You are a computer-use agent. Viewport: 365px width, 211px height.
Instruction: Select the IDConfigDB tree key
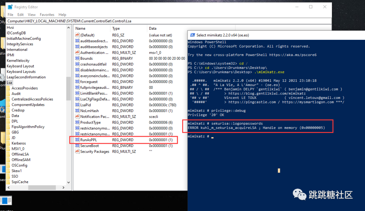pyautogui.click(x=16, y=33)
